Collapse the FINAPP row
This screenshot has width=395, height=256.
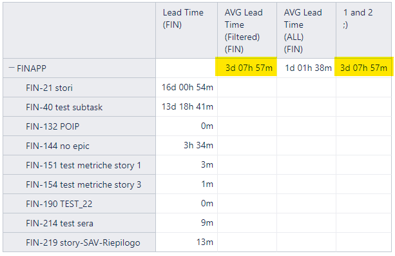[11, 68]
